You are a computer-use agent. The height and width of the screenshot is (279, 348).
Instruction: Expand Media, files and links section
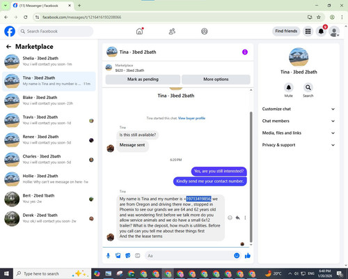point(299,133)
